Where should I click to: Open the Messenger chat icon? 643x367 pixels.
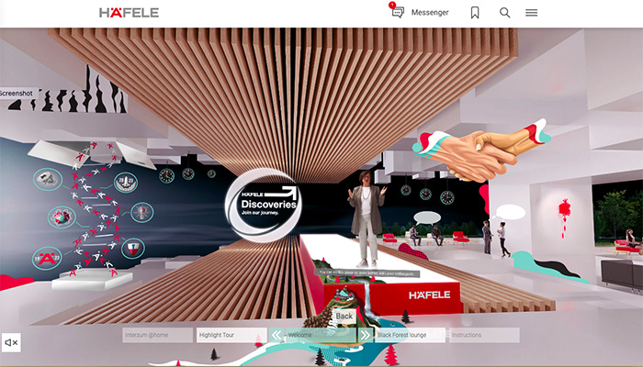point(398,12)
